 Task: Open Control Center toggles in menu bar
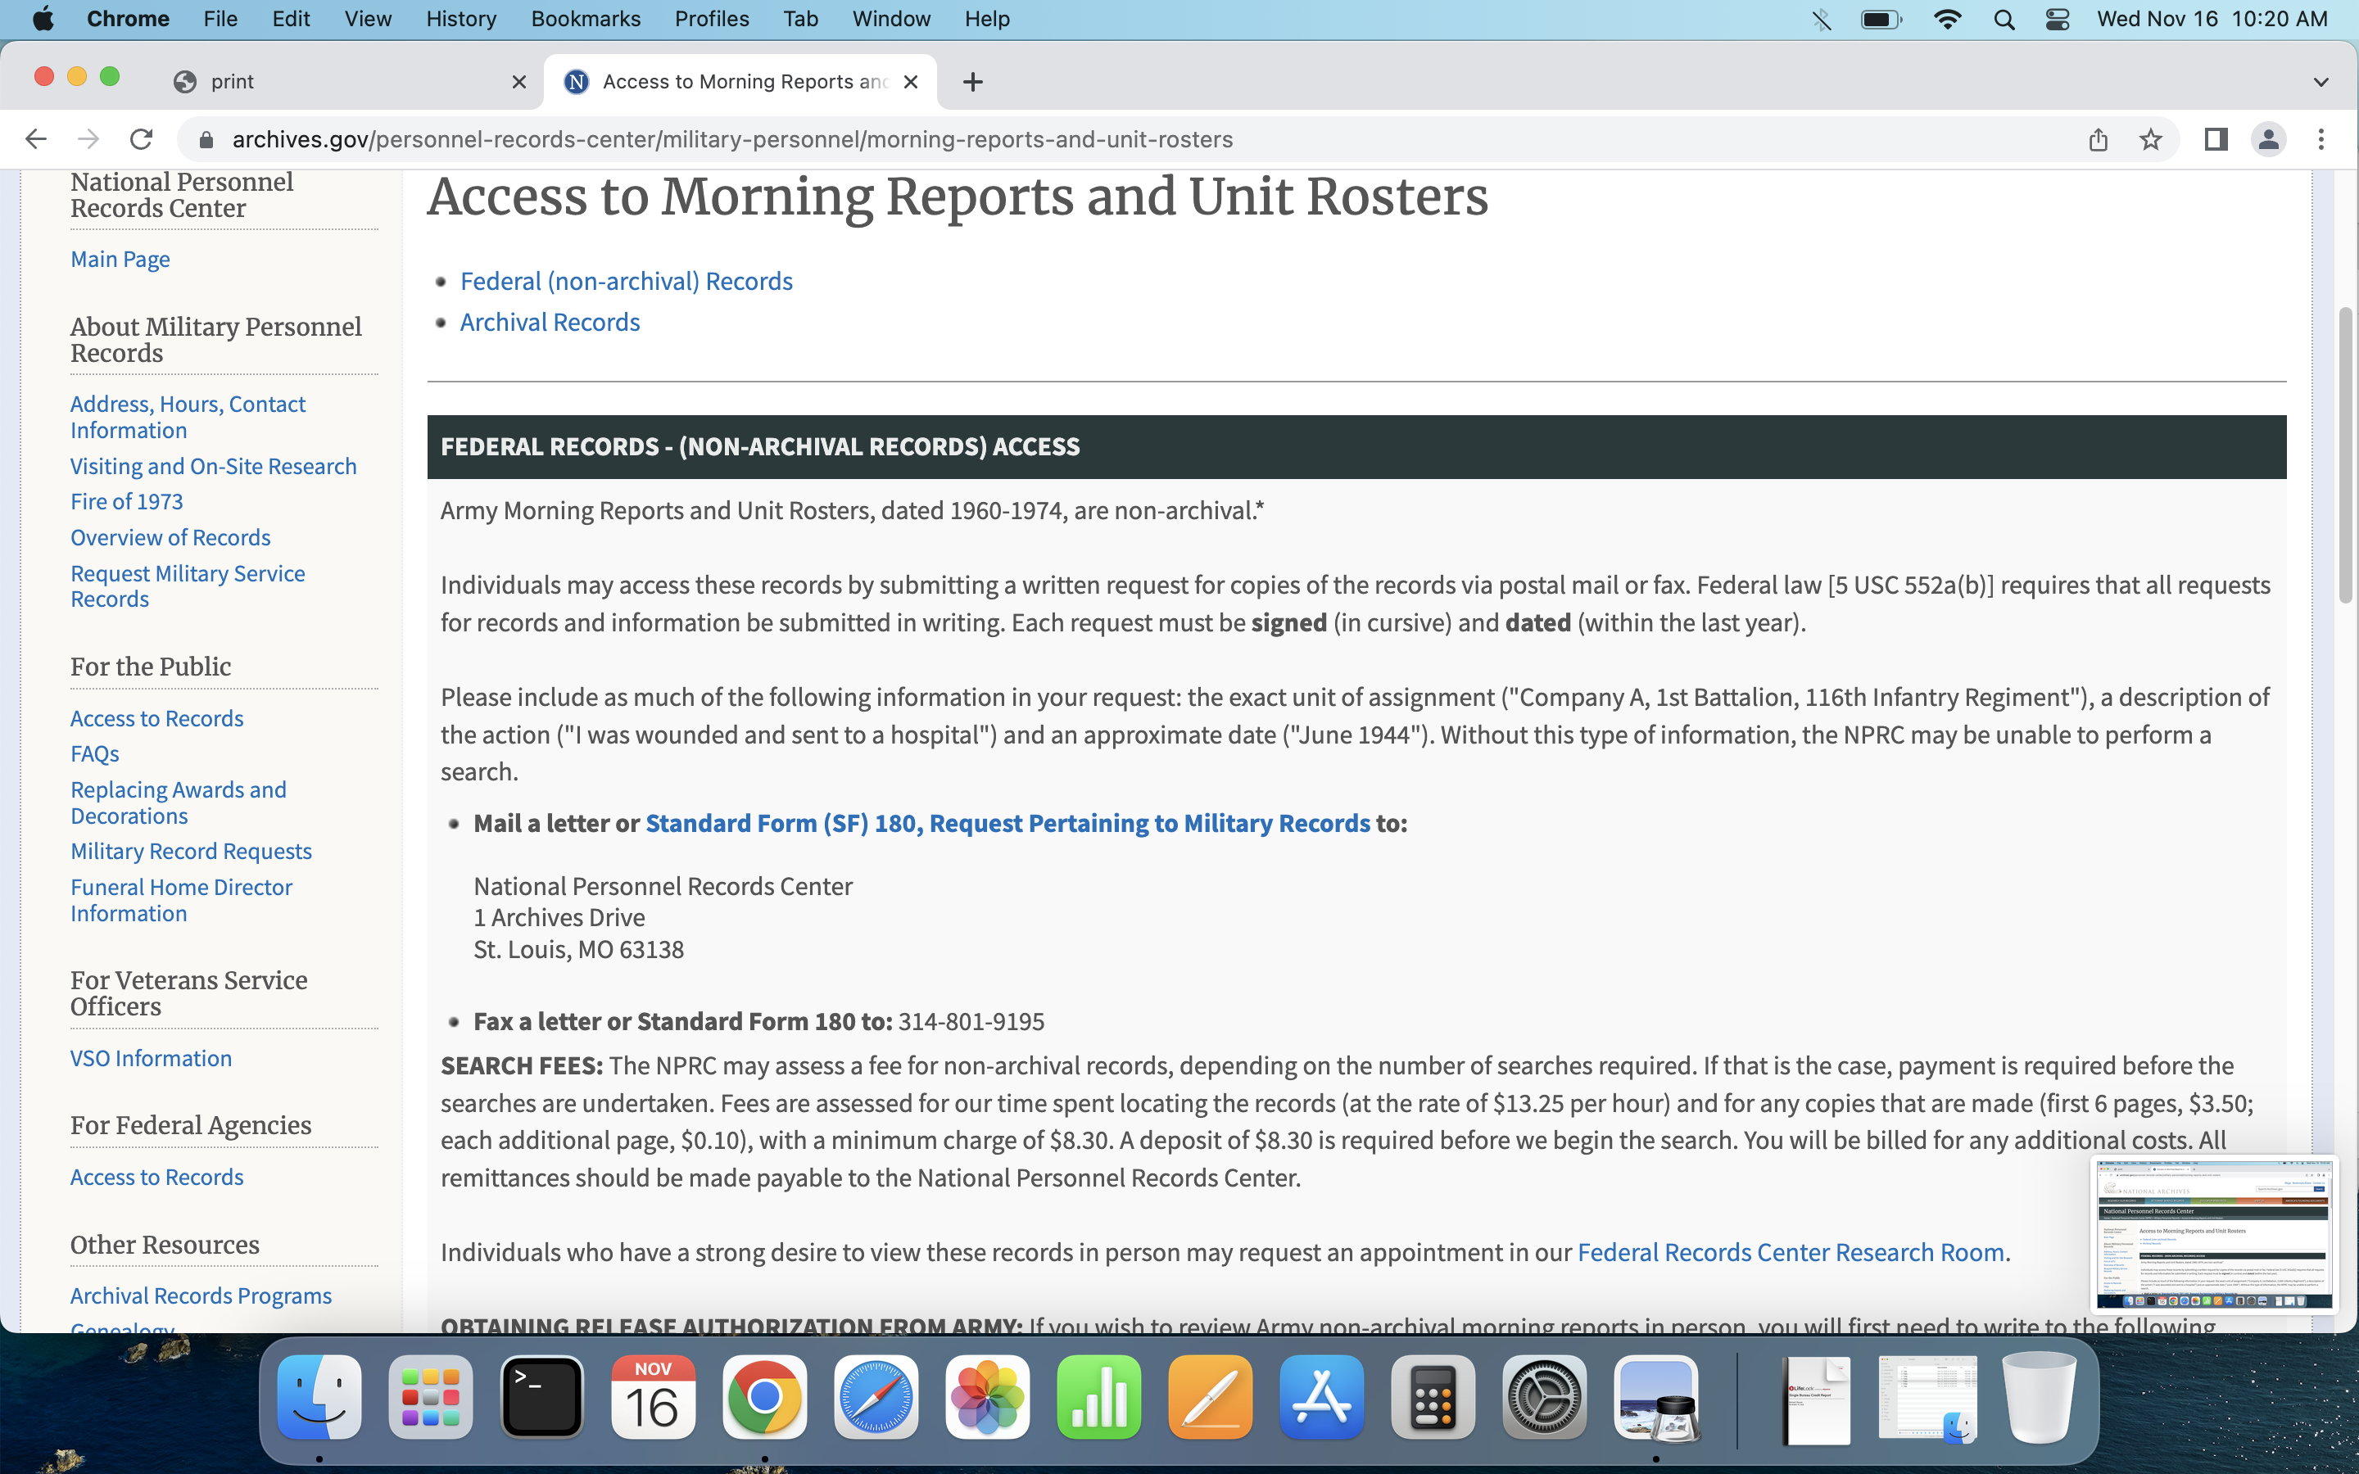(x=2057, y=19)
